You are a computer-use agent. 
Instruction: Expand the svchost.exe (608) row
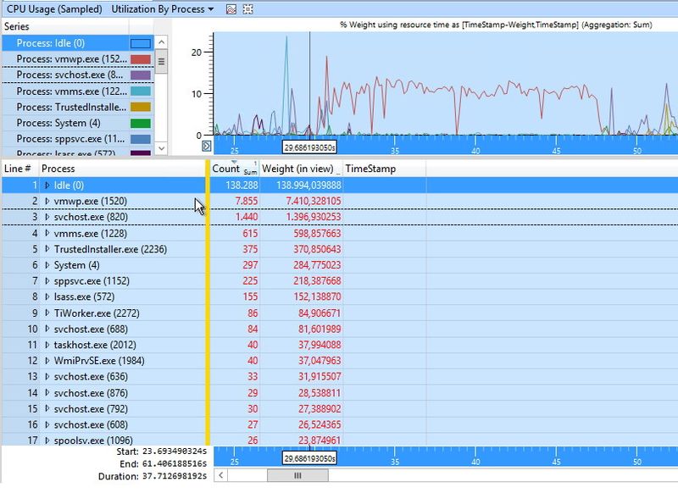tap(47, 424)
